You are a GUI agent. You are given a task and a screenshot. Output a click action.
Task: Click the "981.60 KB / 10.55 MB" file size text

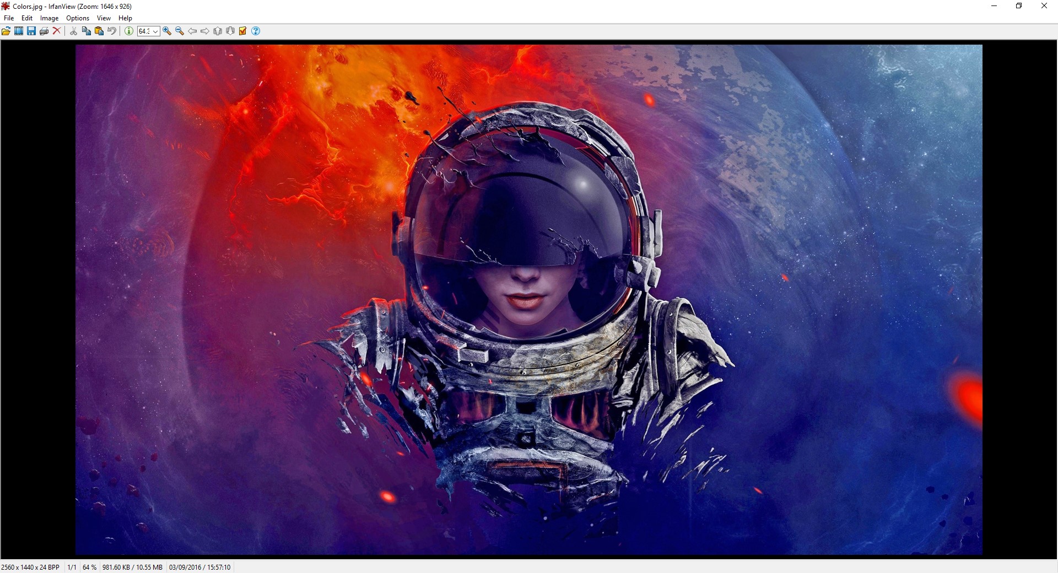132,567
